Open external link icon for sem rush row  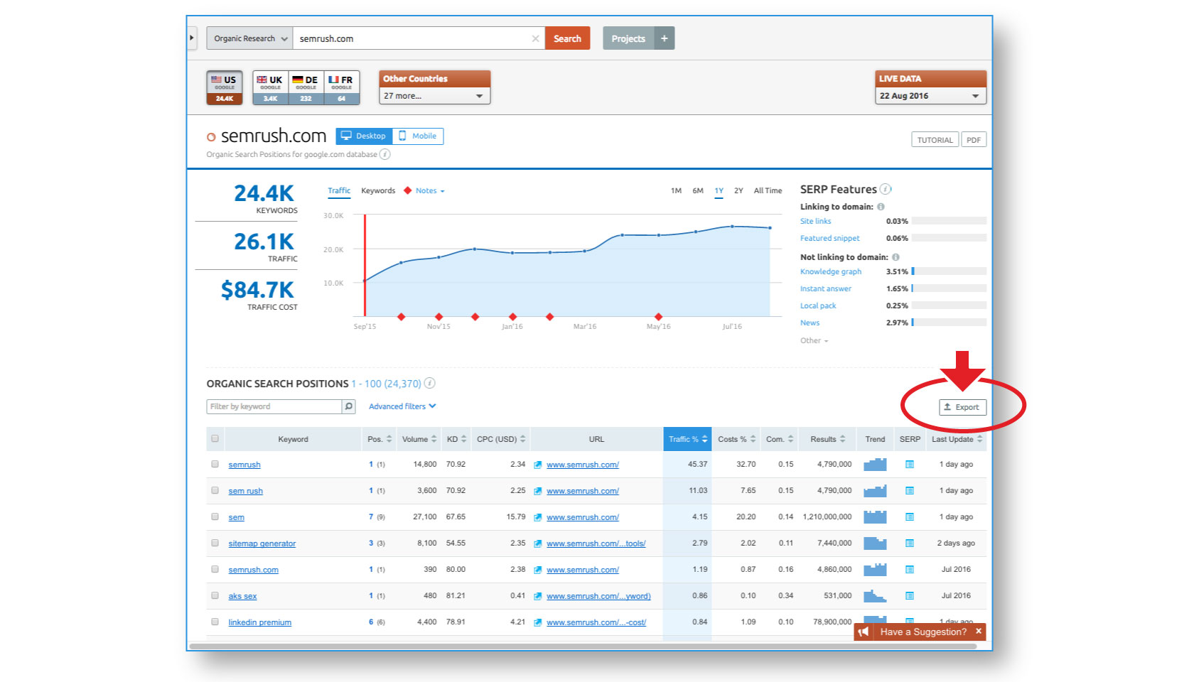click(538, 491)
